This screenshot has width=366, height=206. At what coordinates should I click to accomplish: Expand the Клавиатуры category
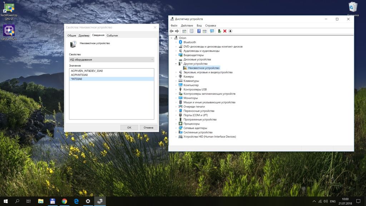point(176,80)
